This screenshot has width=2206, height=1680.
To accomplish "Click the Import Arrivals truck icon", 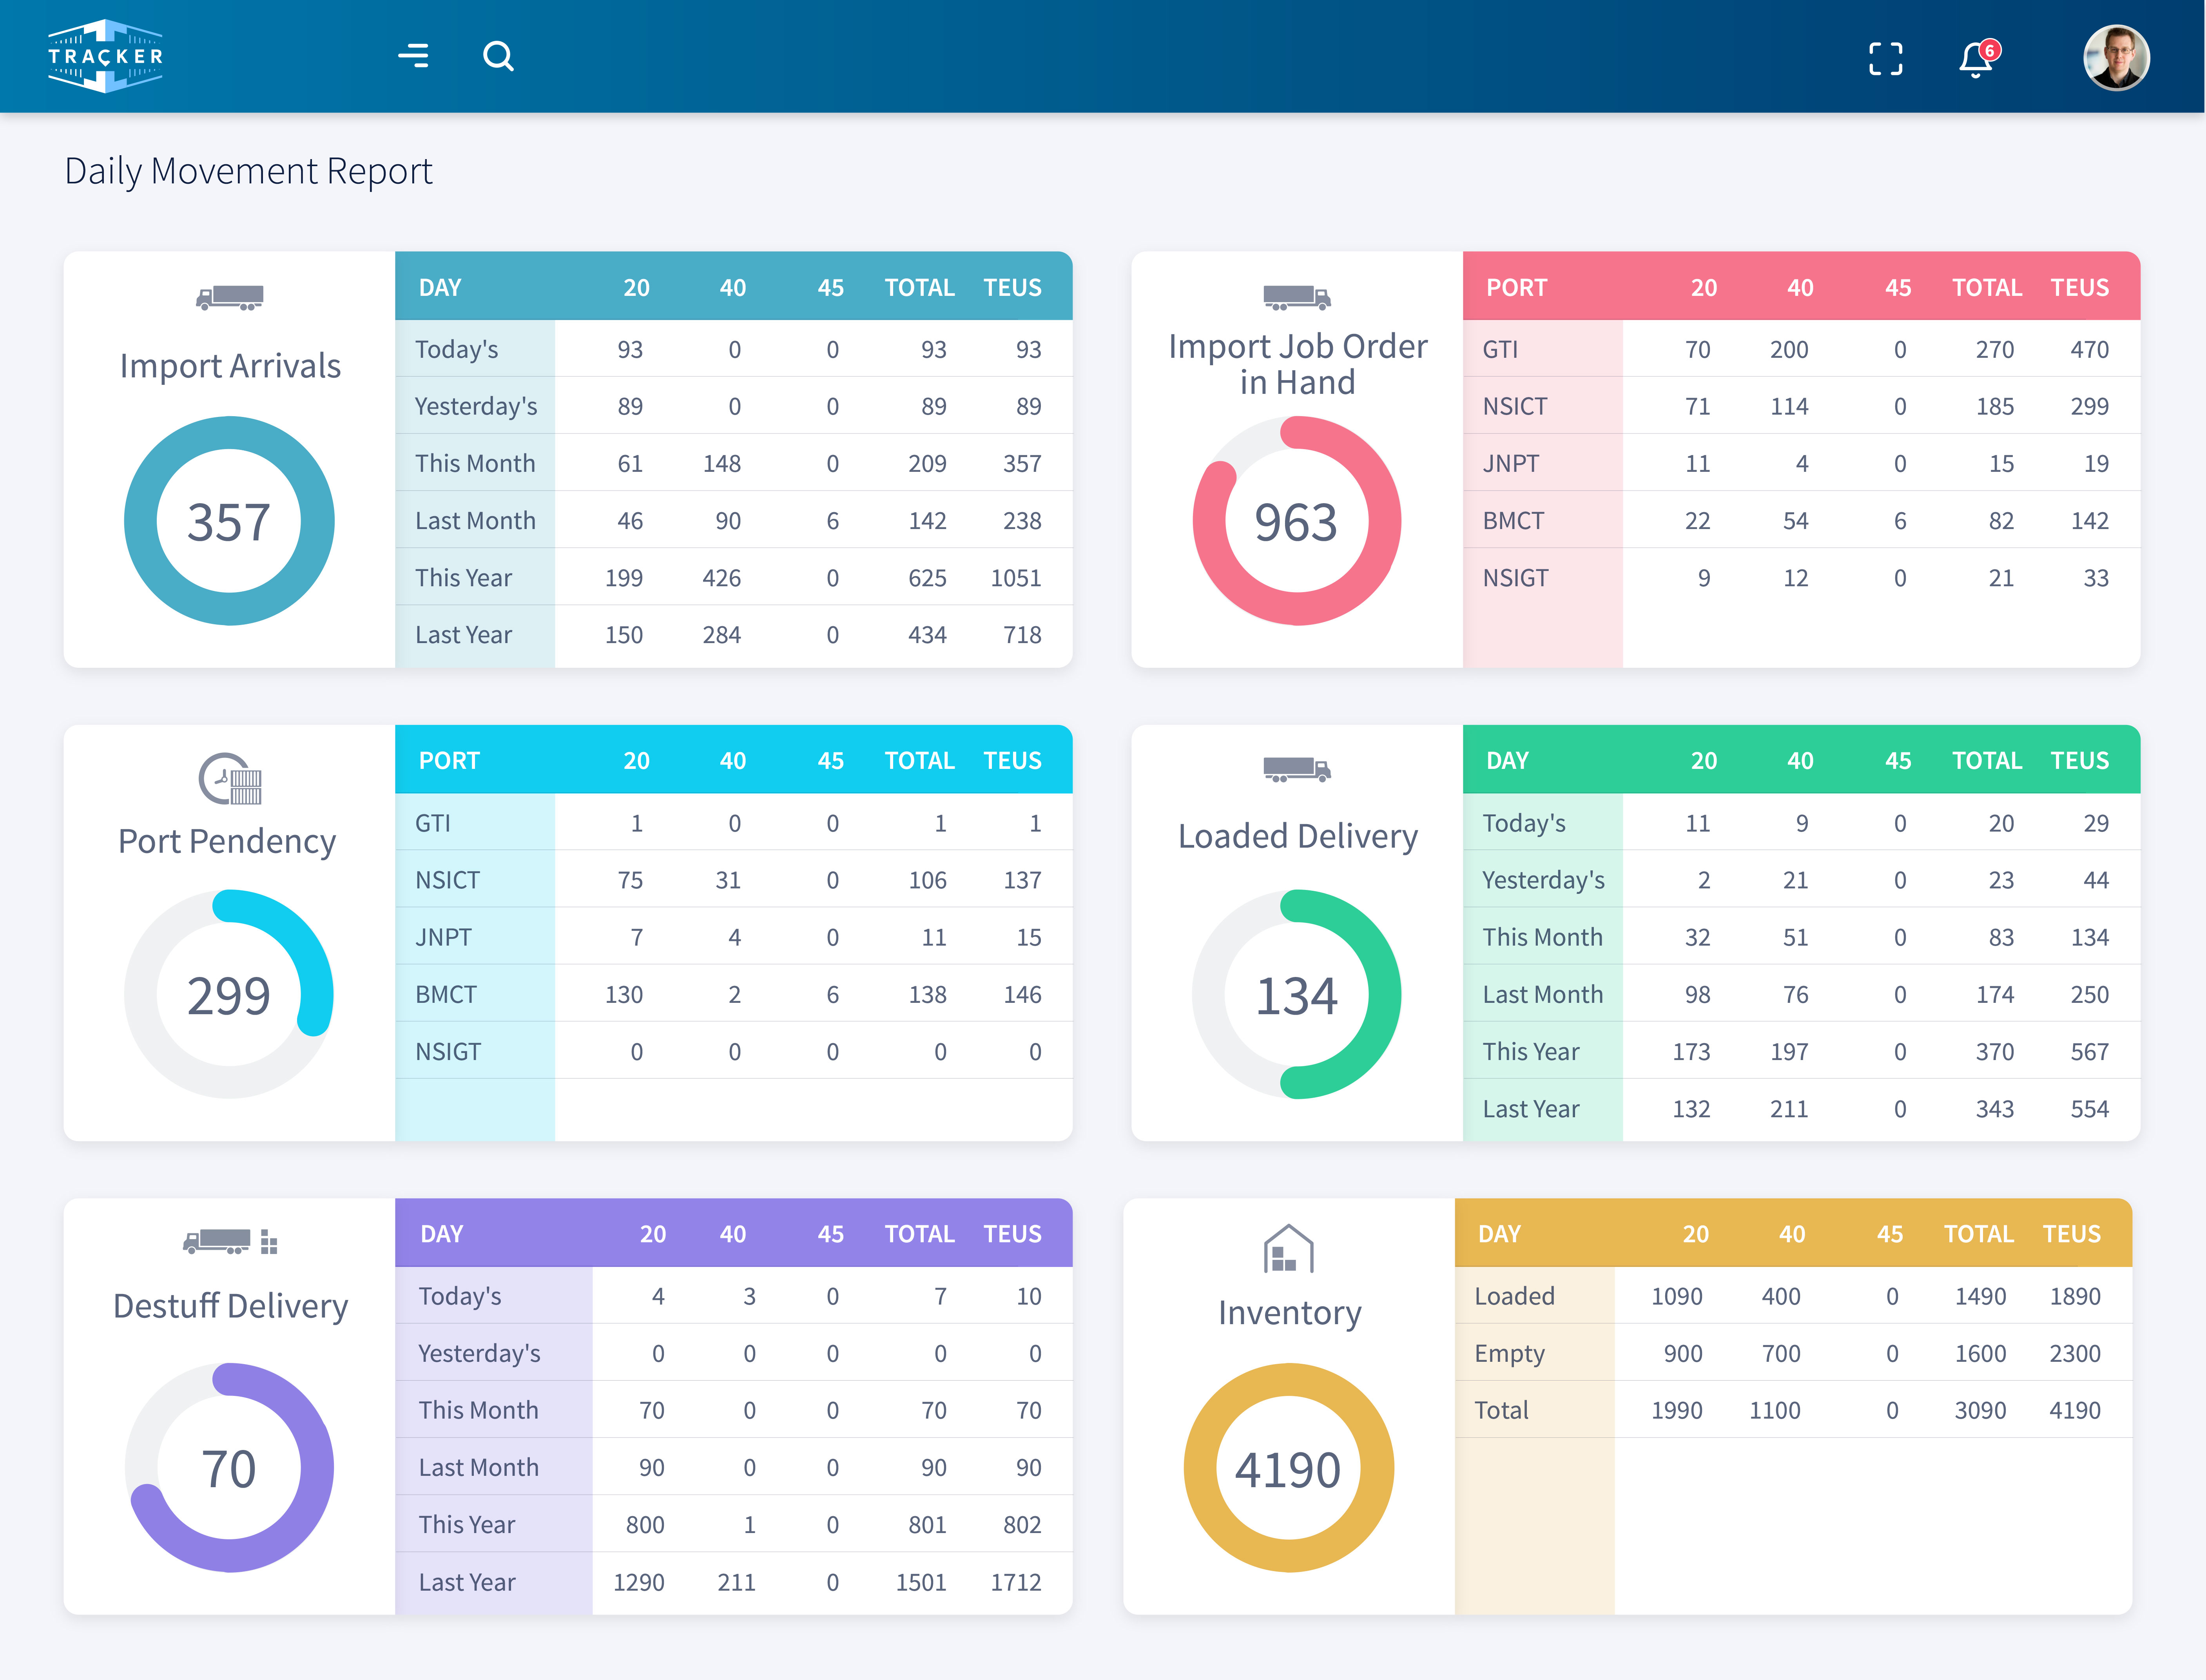I will pyautogui.click(x=230, y=297).
